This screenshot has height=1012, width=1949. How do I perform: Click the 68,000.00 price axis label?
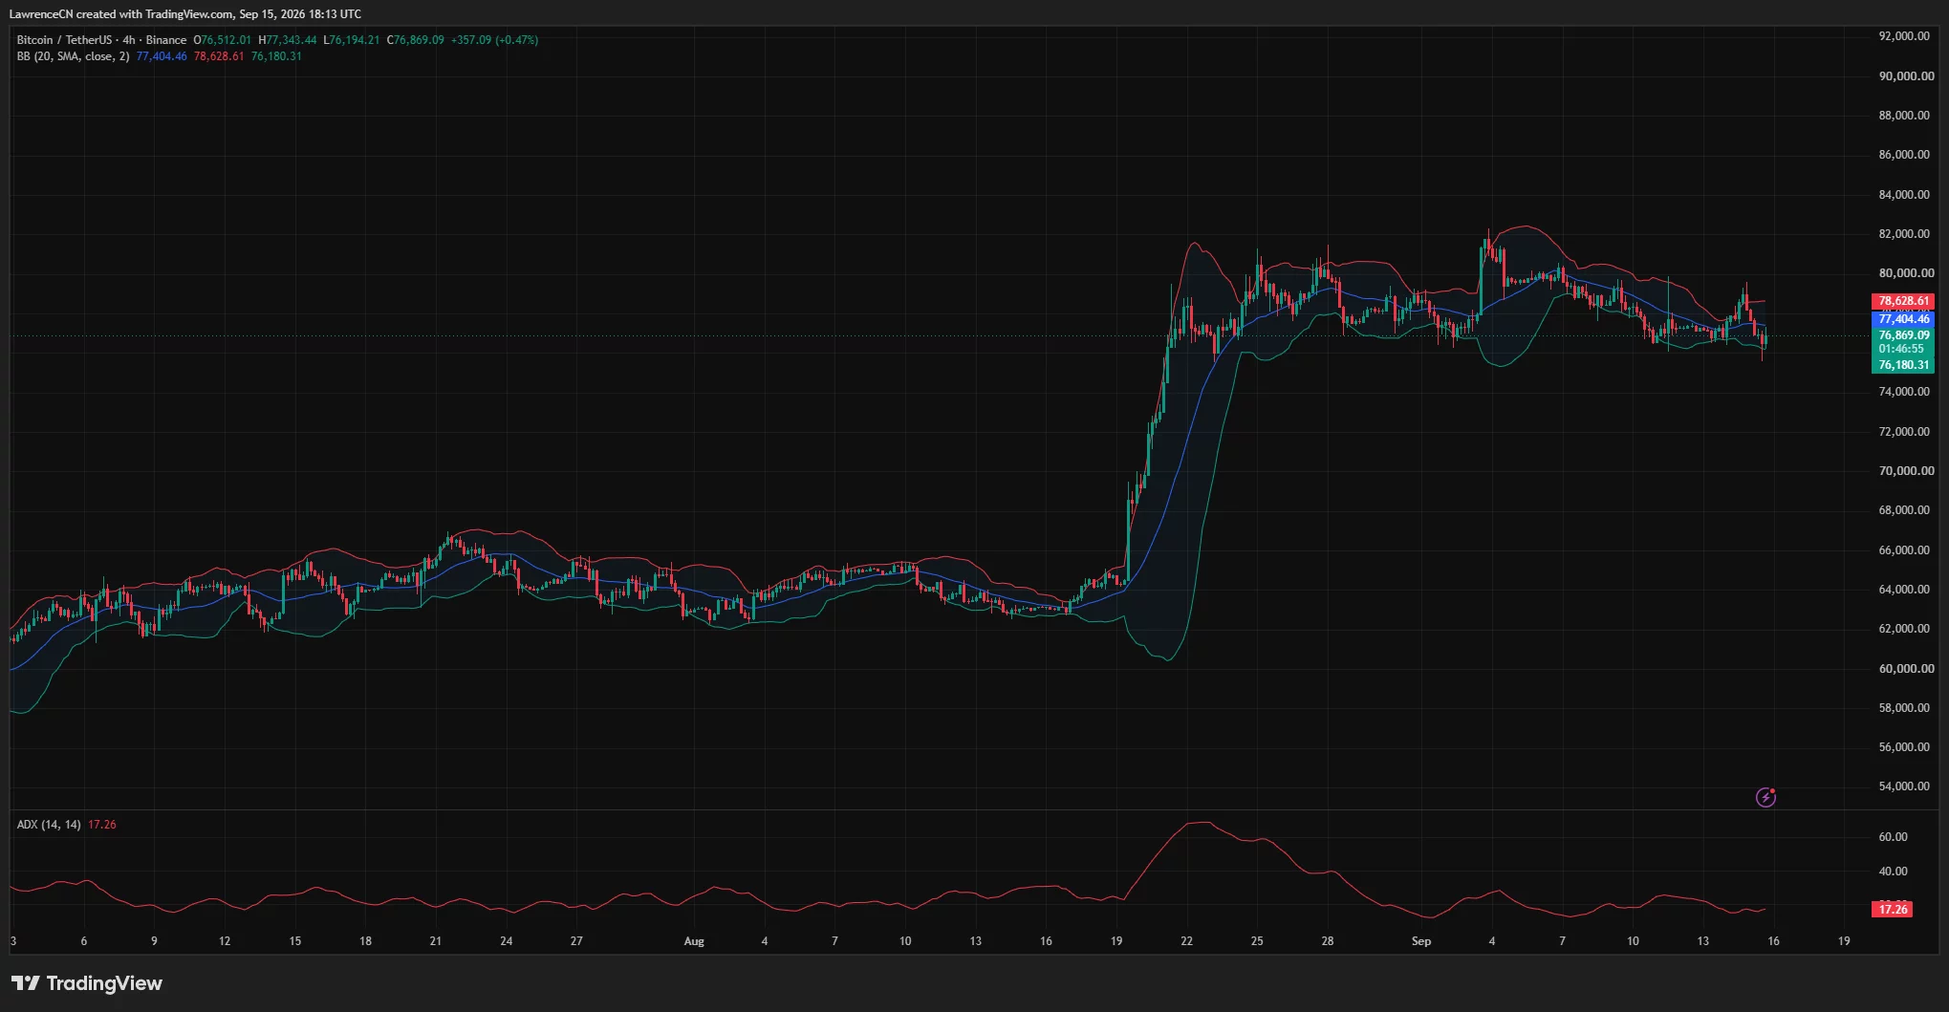coord(1904,510)
